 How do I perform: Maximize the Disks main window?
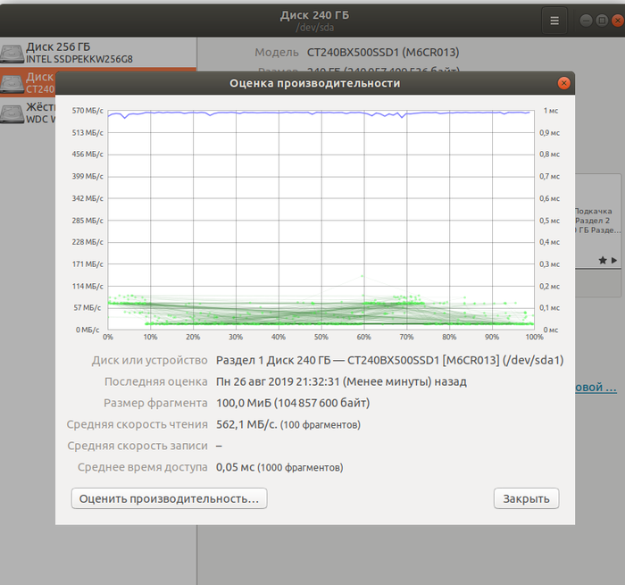point(602,21)
